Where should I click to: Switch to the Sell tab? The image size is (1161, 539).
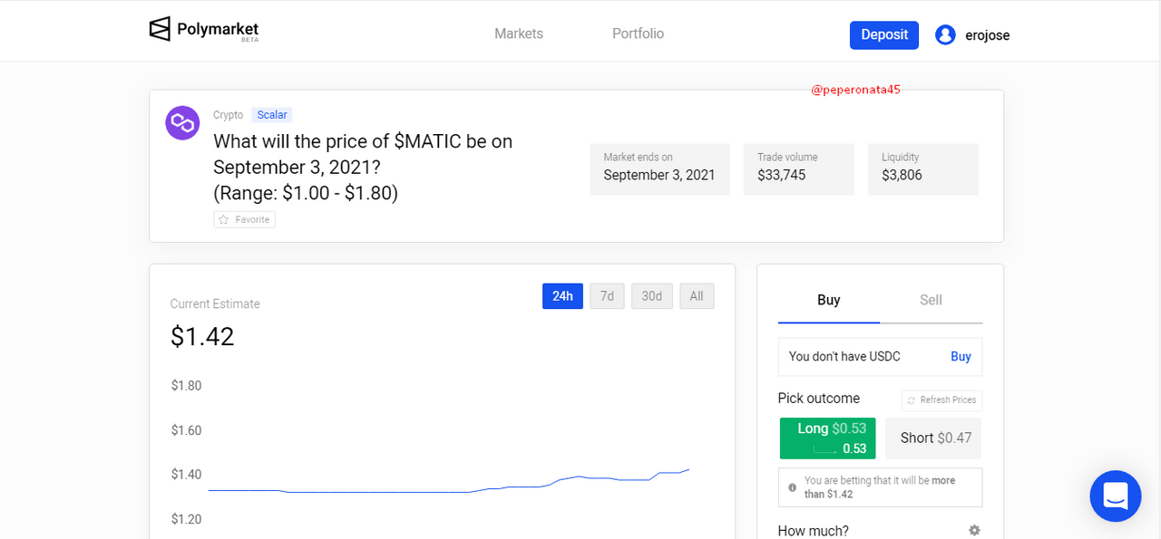point(931,300)
